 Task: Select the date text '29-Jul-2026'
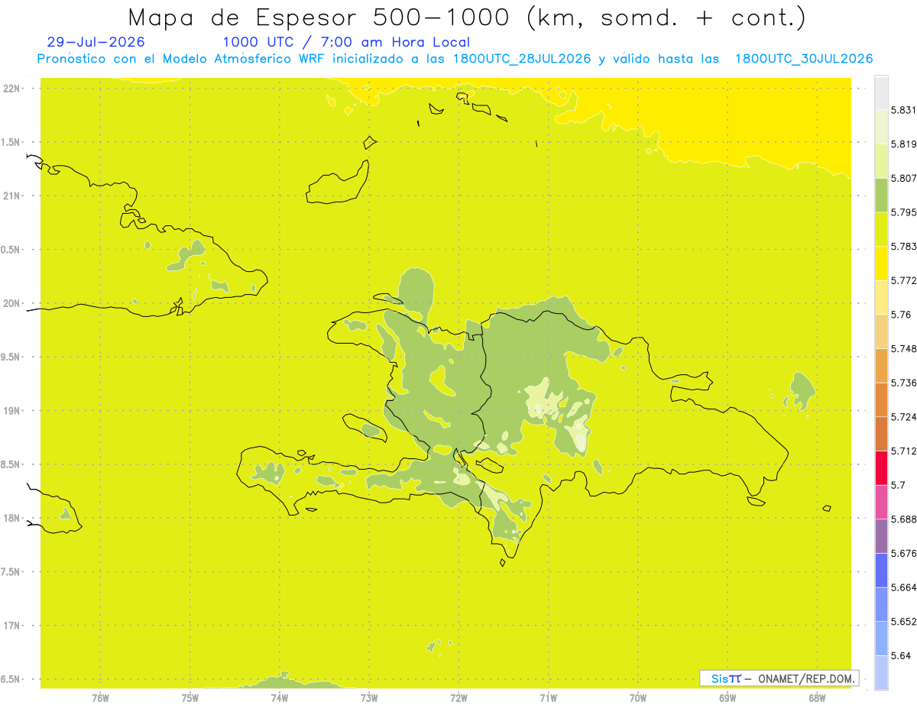pyautogui.click(x=96, y=42)
